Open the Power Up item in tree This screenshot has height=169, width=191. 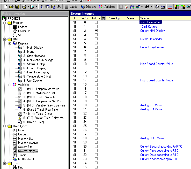tap(24, 31)
